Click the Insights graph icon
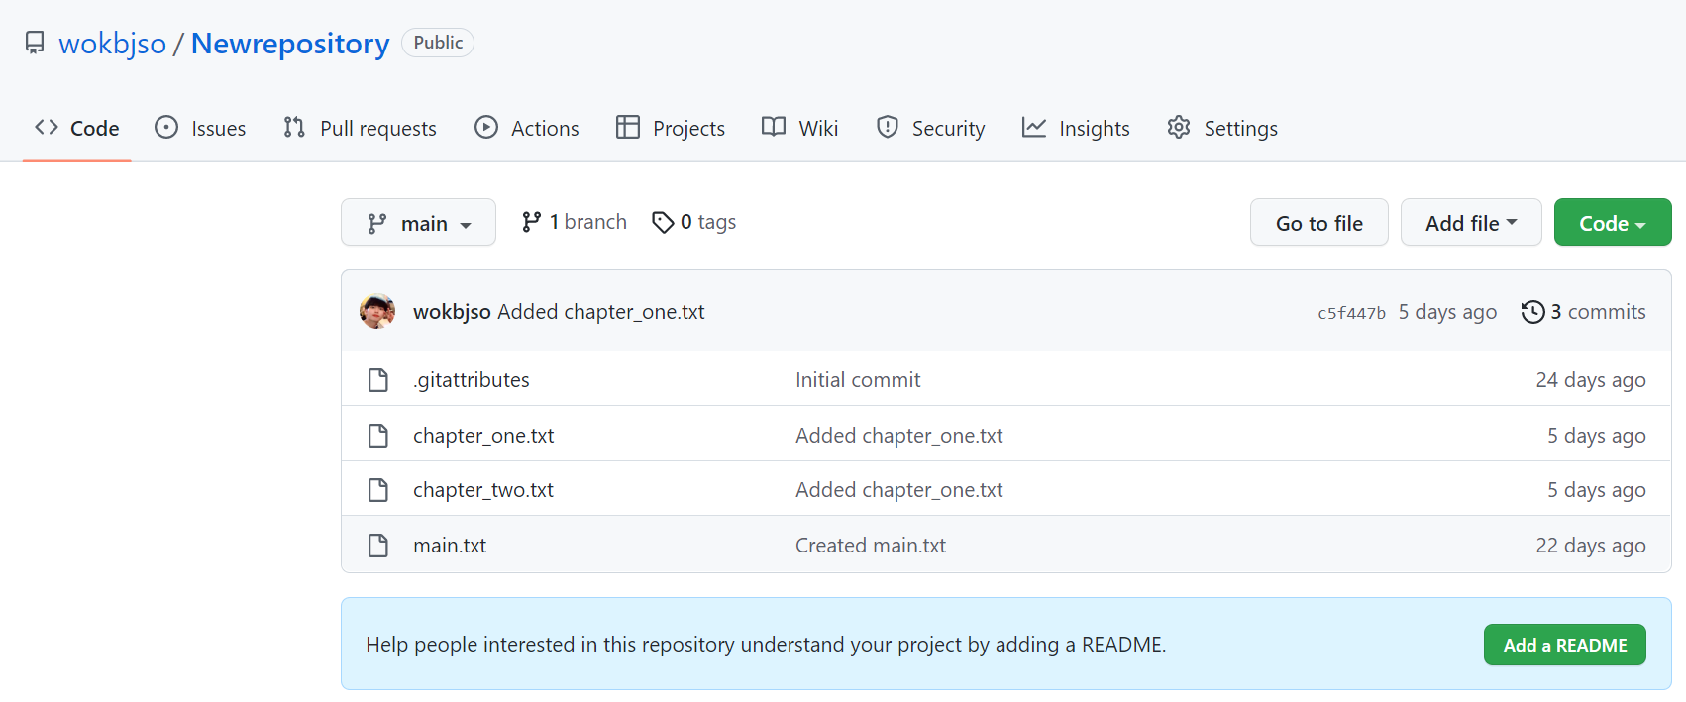 1034,128
